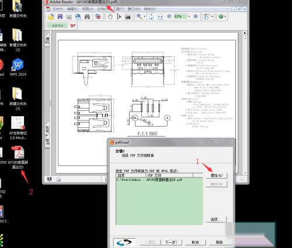This screenshot has height=248, width=292.
Task: Select the listed PDF file row in pdf2cad
Action: 159,180
